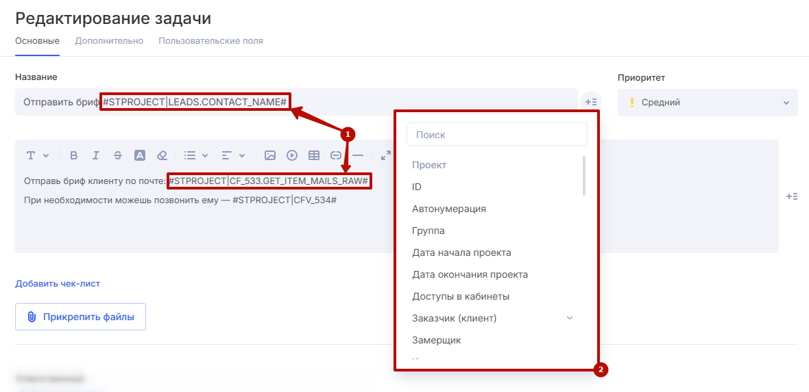Open the Приоритет dropdown showing Средний
The height and width of the screenshot is (392, 809).
click(707, 103)
